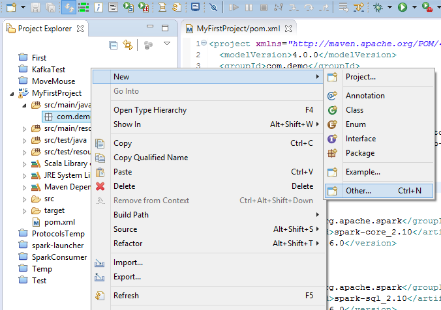The image size is (441, 310).
Task: Expand the src/test/java folder node
Action: click(24, 141)
